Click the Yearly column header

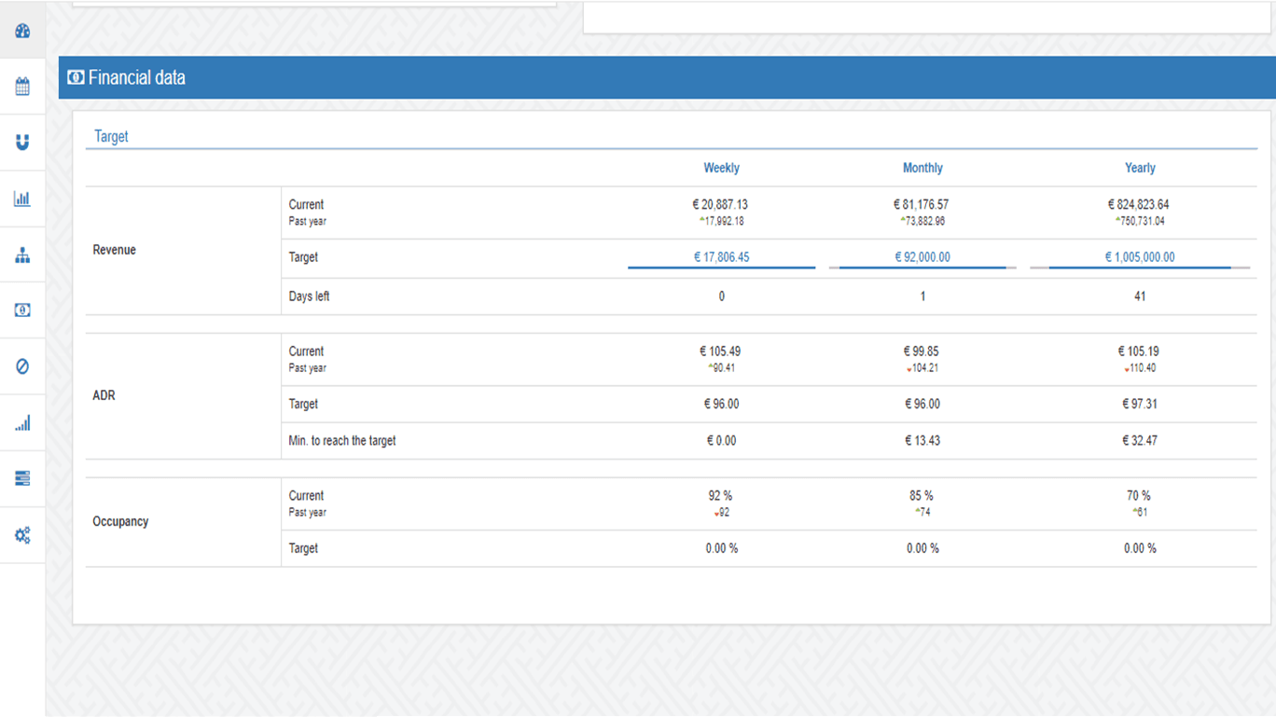(x=1140, y=168)
